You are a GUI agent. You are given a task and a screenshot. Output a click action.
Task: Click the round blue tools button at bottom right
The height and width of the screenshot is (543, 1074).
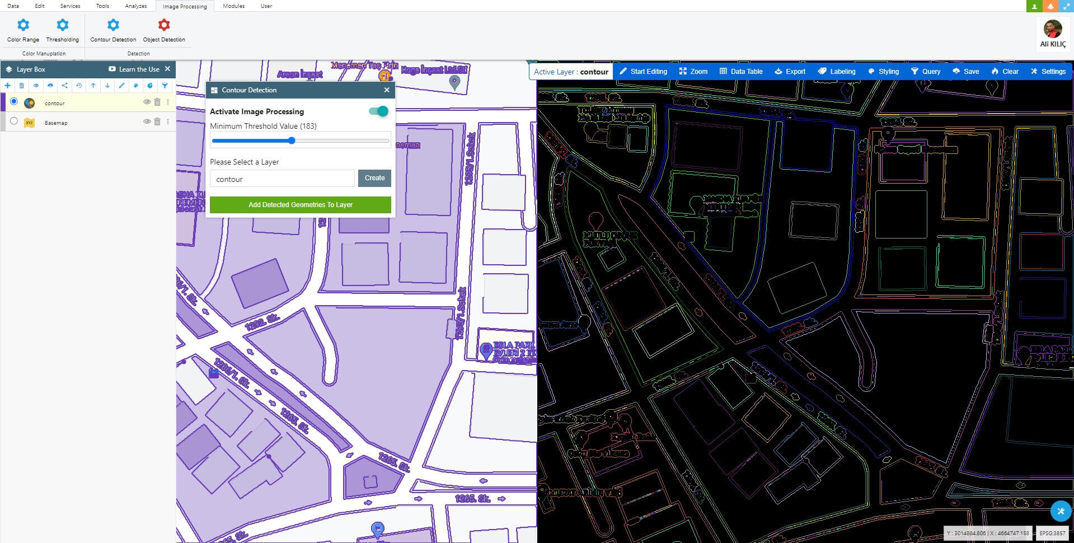tap(1061, 511)
